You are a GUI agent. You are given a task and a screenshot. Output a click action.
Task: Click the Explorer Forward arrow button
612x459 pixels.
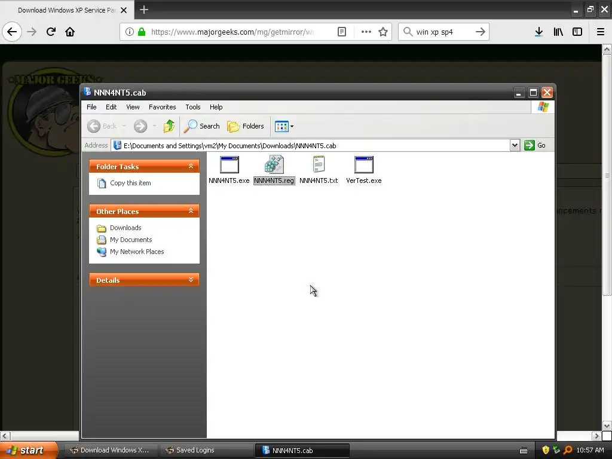(140, 126)
